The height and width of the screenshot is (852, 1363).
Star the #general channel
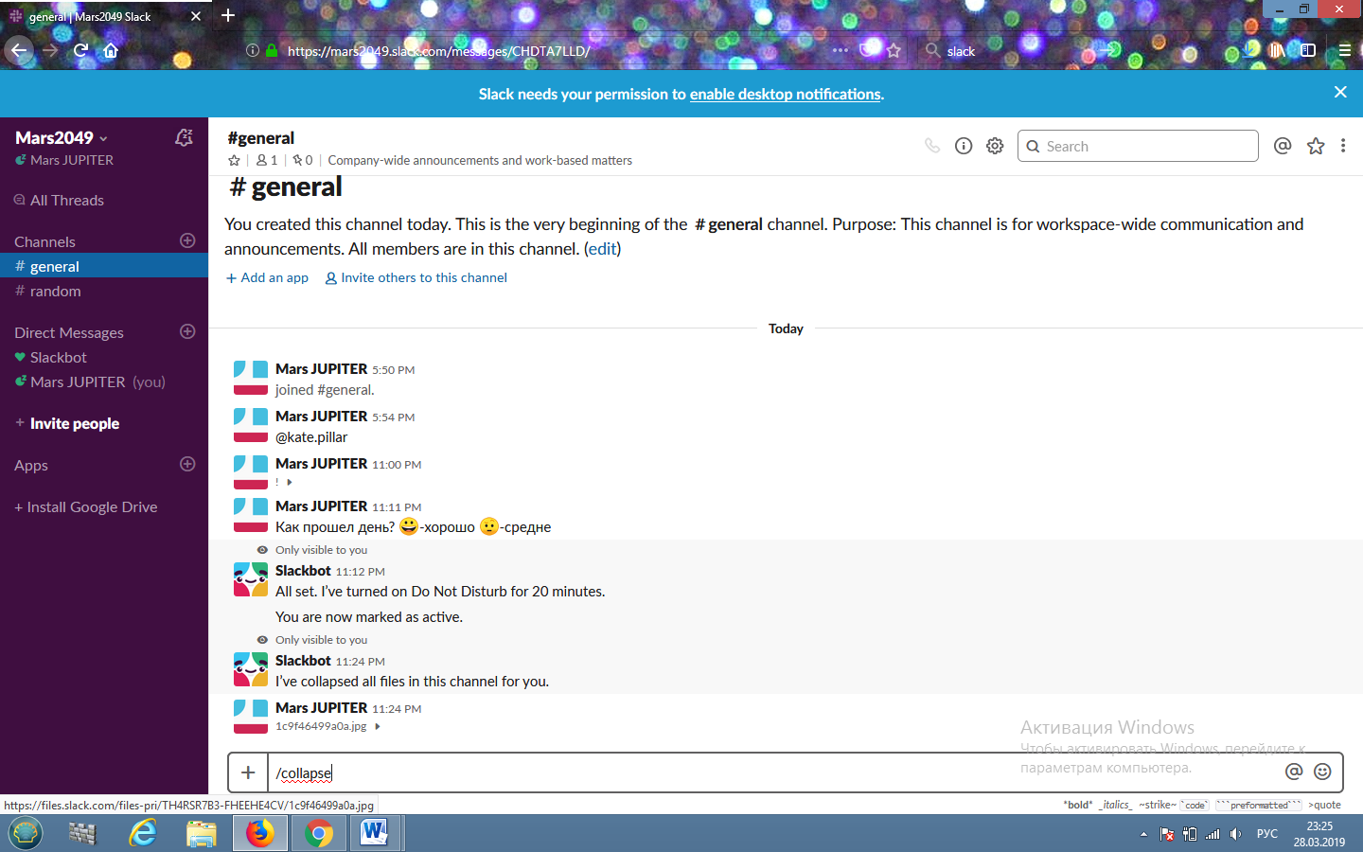point(234,161)
